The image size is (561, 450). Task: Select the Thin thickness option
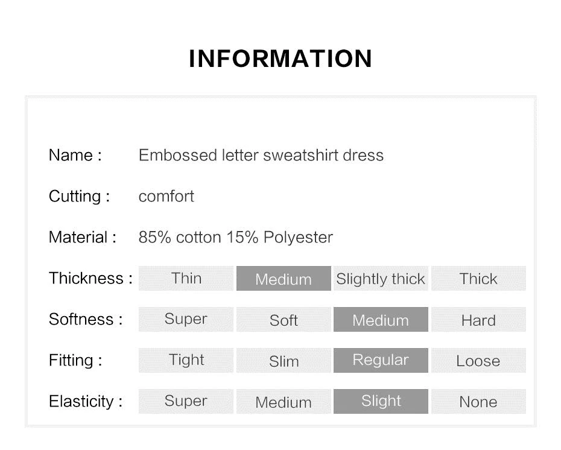click(x=186, y=278)
